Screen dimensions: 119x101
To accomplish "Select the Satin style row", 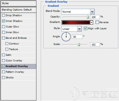I will [18, 55].
